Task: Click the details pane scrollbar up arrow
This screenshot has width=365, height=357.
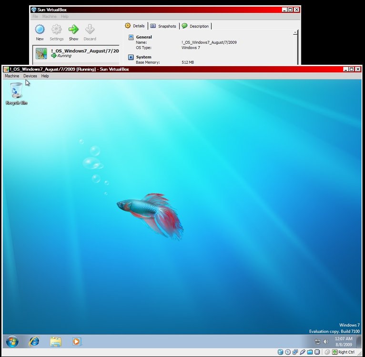Action: (295, 33)
